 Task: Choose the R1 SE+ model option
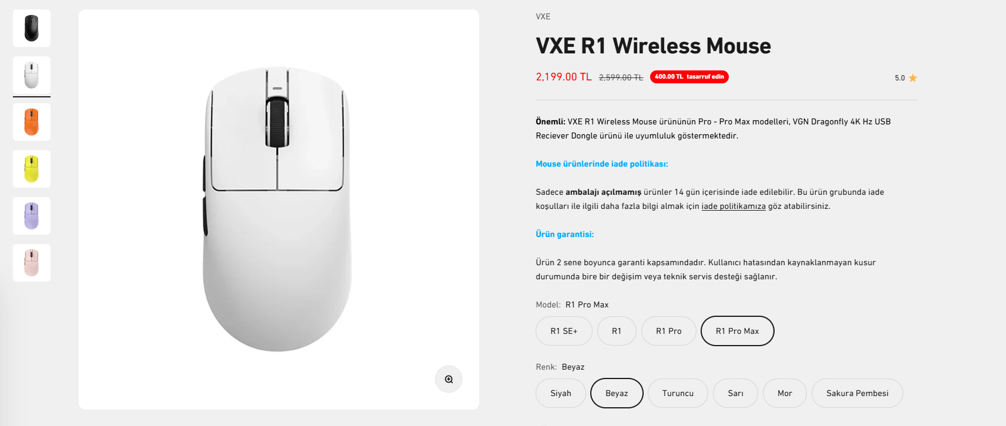[x=564, y=331]
